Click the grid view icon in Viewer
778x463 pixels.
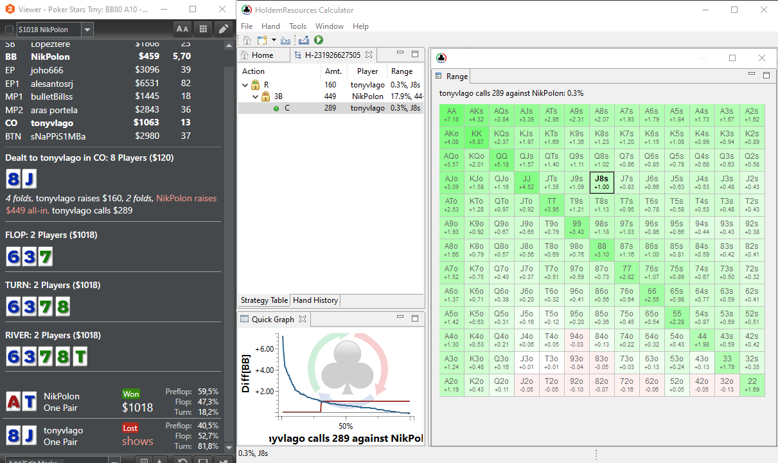203,29
